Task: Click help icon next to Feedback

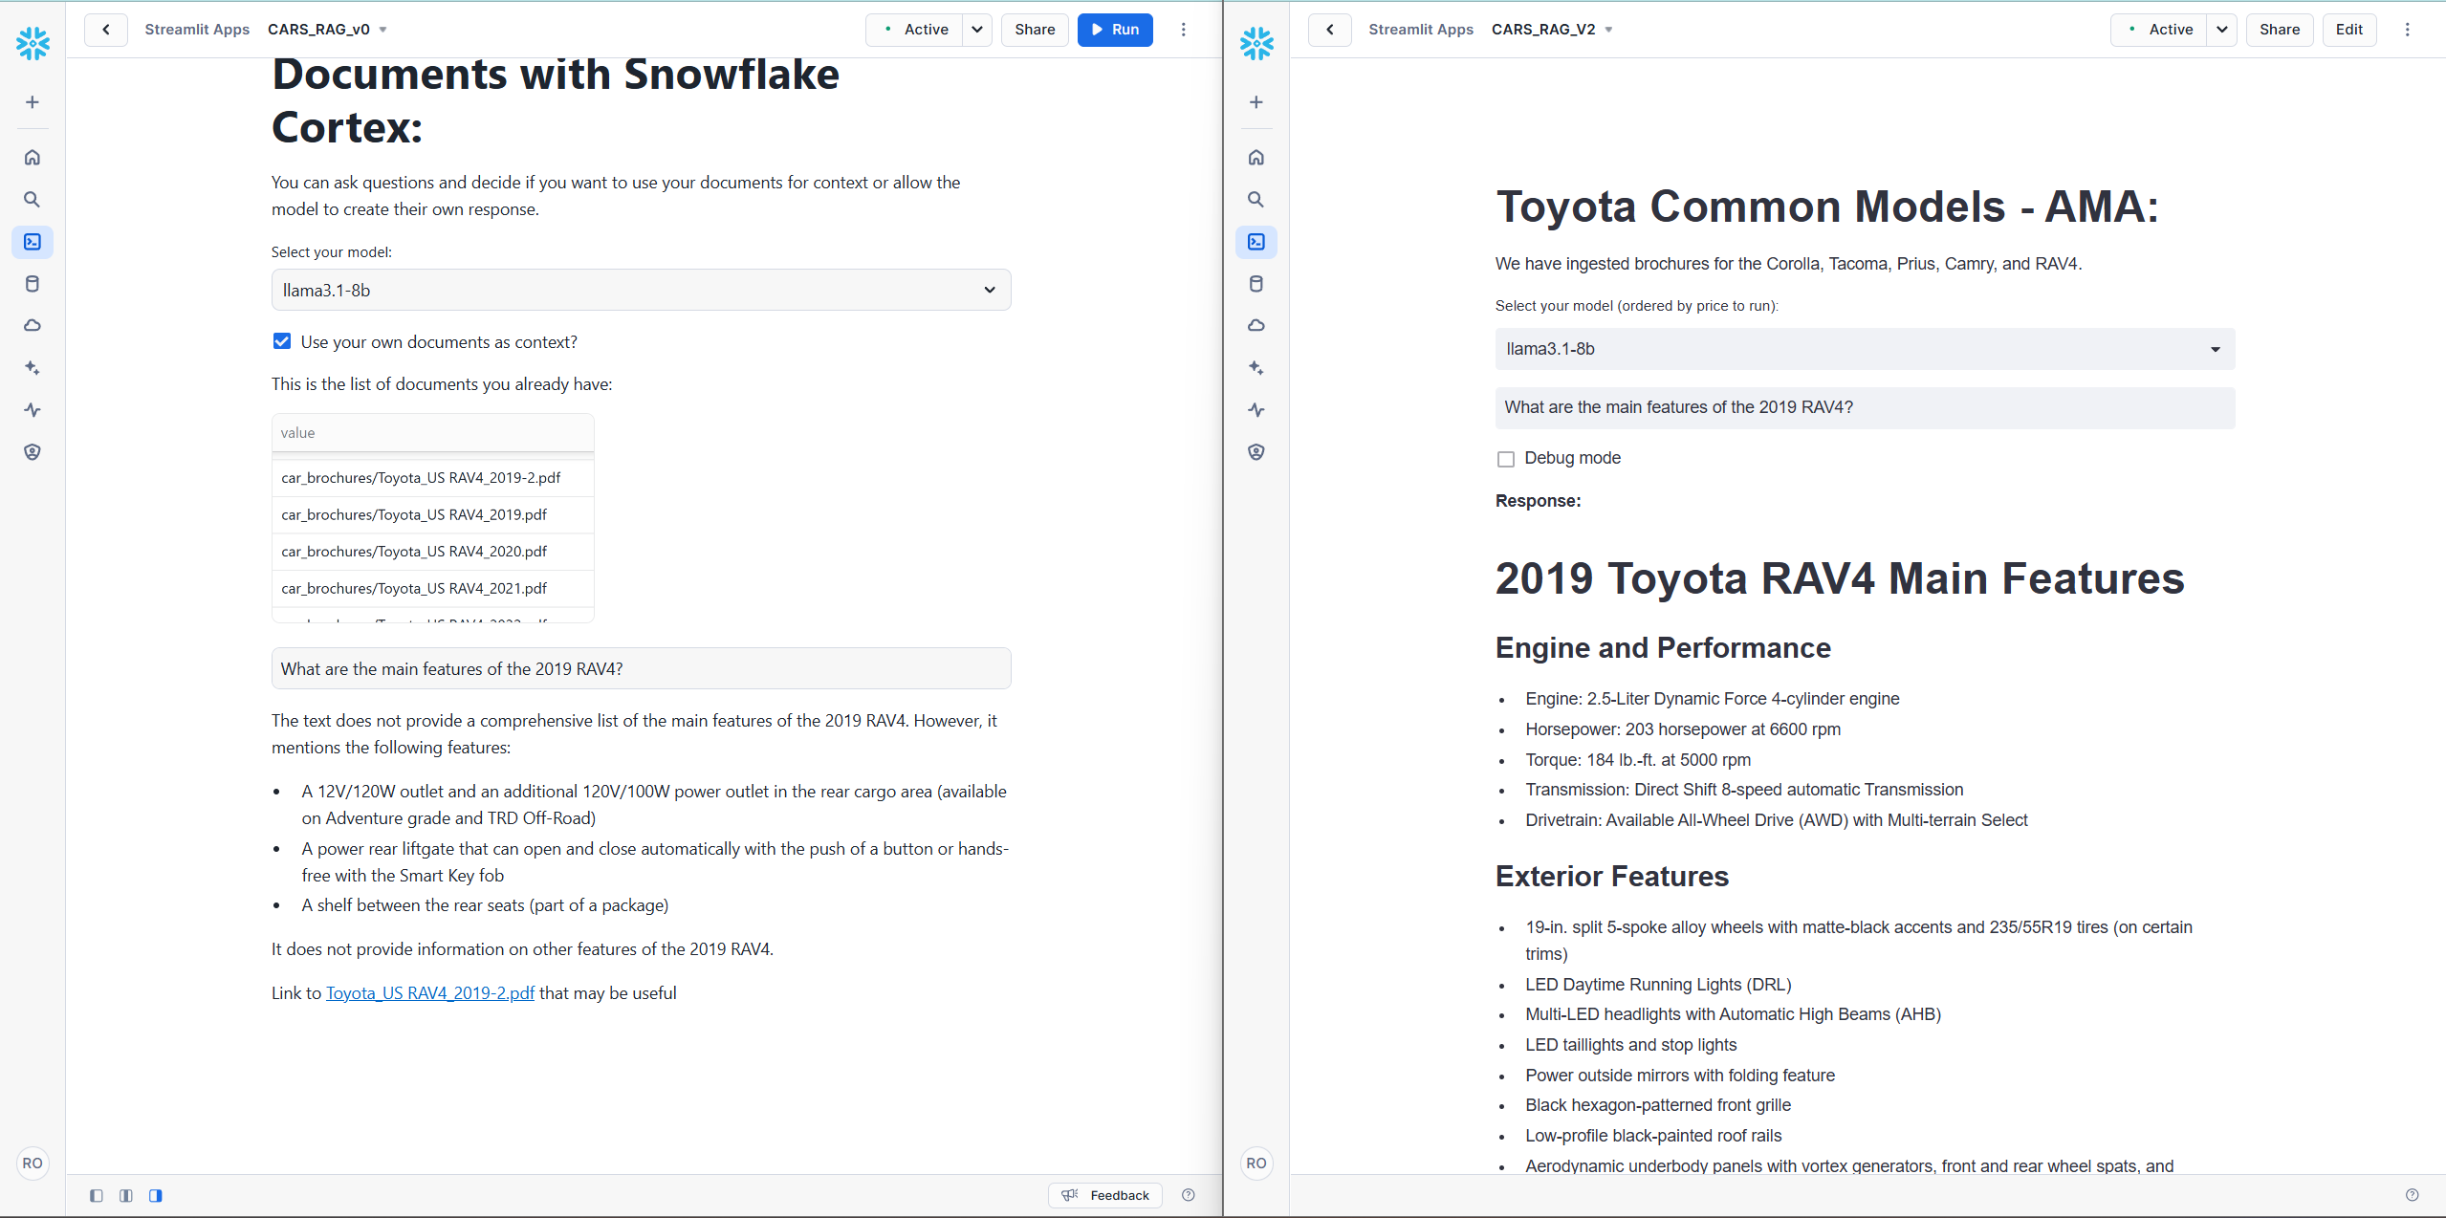Action: (x=1189, y=1195)
